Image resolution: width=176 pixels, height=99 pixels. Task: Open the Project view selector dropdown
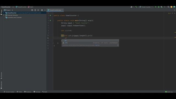click(9, 10)
